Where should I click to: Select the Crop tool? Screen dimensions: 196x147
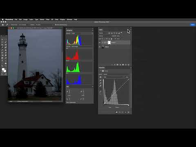tap(2, 45)
